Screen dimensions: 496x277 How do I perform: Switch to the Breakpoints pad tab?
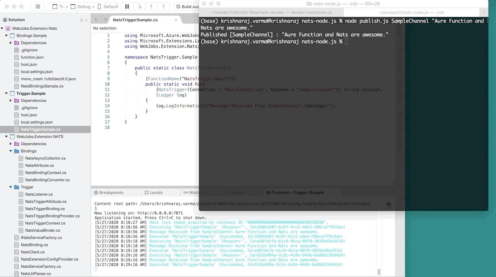109,193
